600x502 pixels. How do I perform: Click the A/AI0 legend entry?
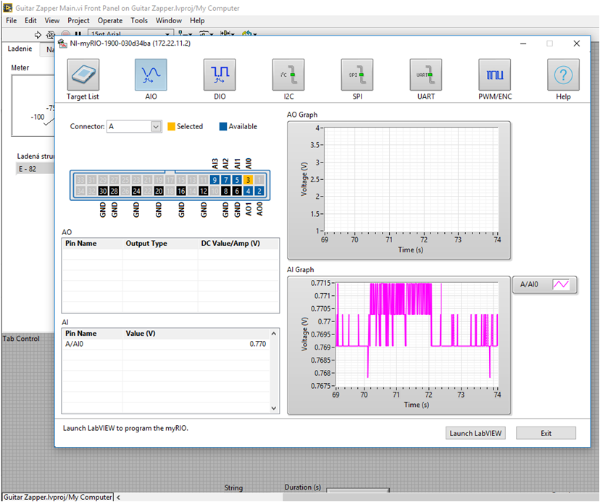coord(544,284)
